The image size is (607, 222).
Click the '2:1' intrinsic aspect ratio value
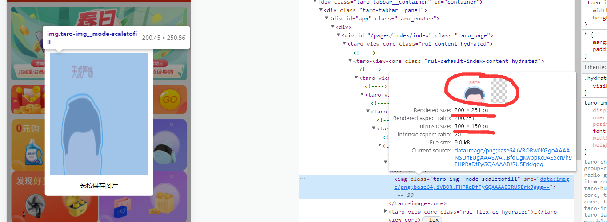click(459, 134)
